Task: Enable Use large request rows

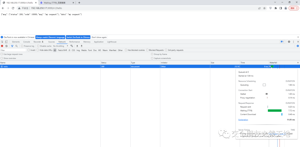Action: [x=2, y=54]
